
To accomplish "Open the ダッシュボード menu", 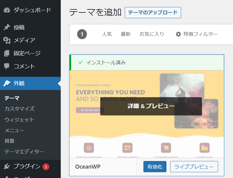I will [30, 10].
